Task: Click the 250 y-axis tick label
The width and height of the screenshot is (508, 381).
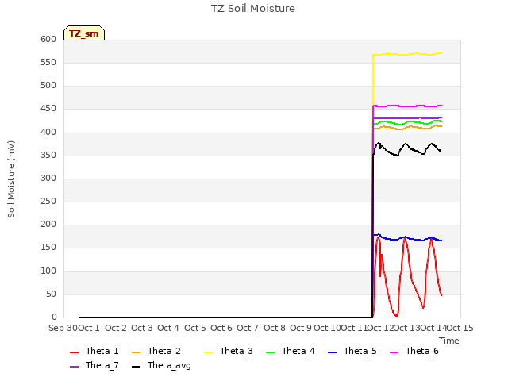Action: (48, 201)
